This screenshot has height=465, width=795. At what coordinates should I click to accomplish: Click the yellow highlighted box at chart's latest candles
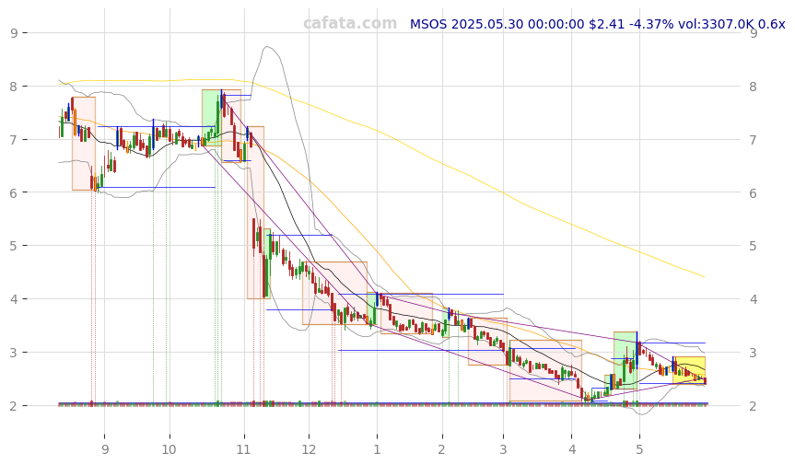point(689,370)
